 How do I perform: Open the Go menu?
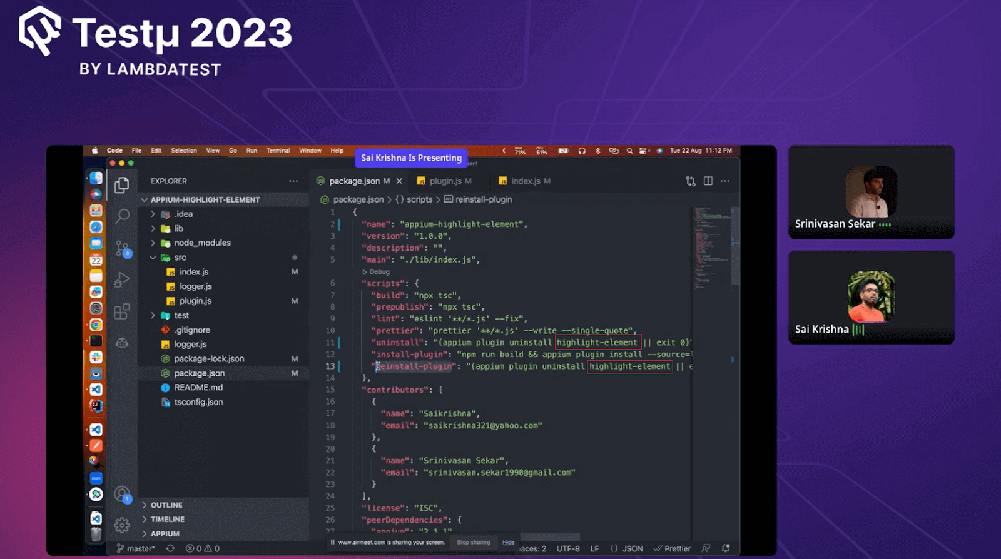(x=233, y=151)
